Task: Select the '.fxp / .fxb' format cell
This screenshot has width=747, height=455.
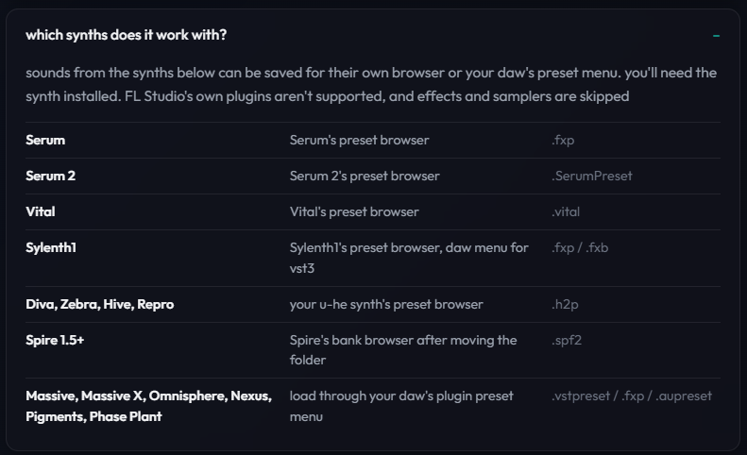Action: click(x=580, y=247)
